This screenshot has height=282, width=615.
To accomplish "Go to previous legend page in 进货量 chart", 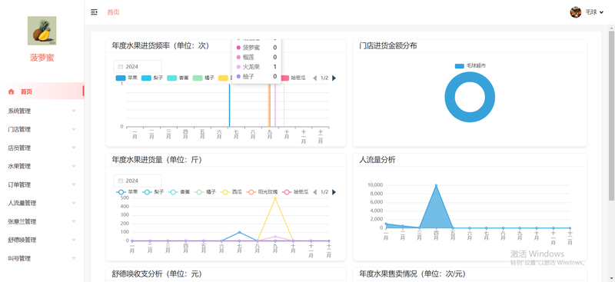I will (x=314, y=192).
